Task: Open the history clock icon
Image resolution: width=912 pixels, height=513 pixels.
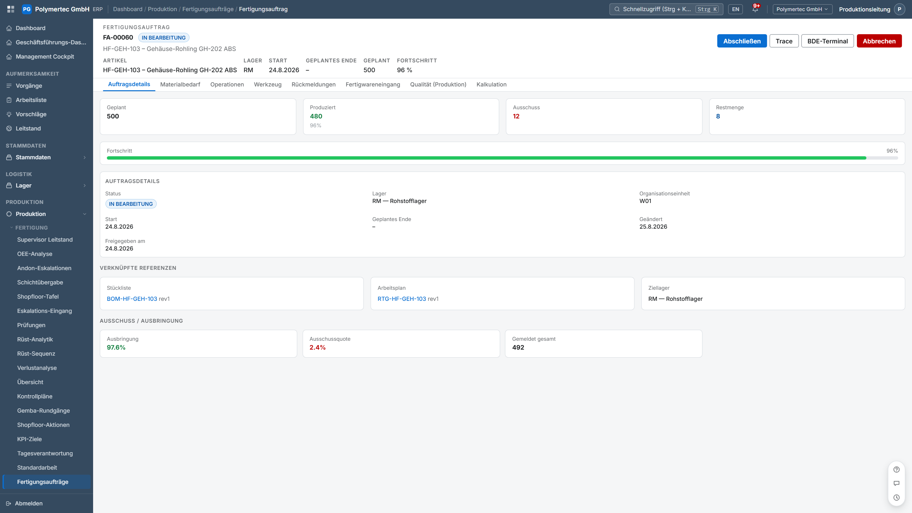Action: point(896,497)
